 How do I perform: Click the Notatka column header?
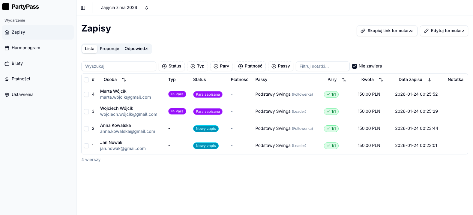pyautogui.click(x=455, y=80)
